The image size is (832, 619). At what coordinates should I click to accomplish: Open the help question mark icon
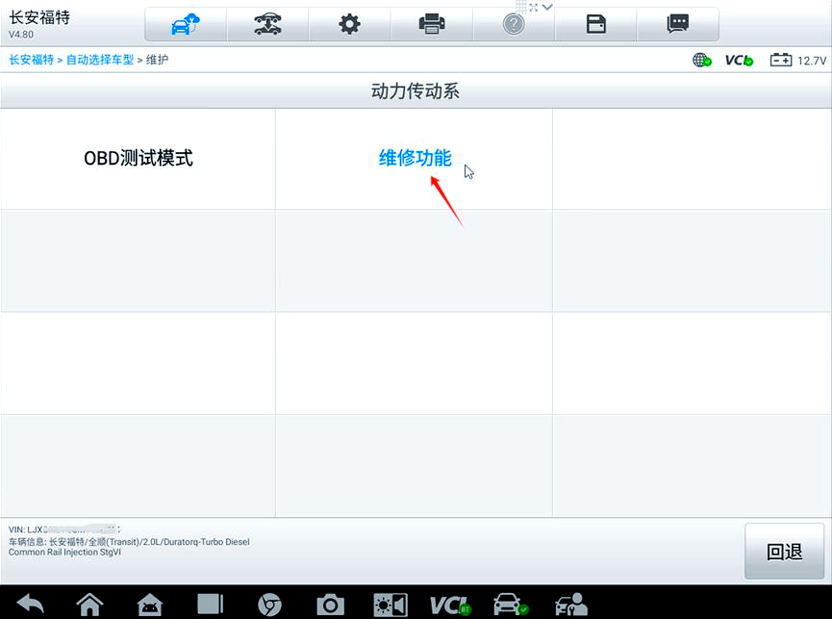click(x=514, y=24)
